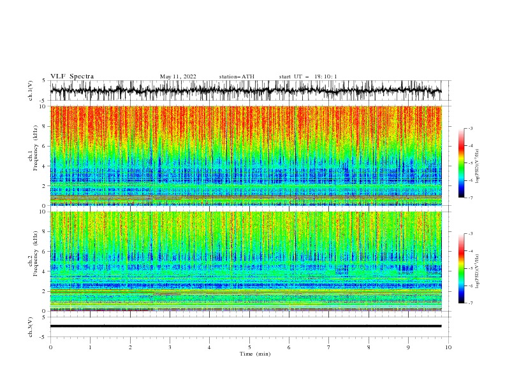This screenshot has width=505, height=390.
Task: Click the time axis tick label '5'
Action: [249, 347]
